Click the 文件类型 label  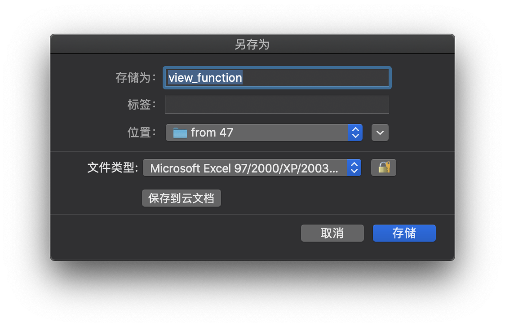(x=112, y=168)
